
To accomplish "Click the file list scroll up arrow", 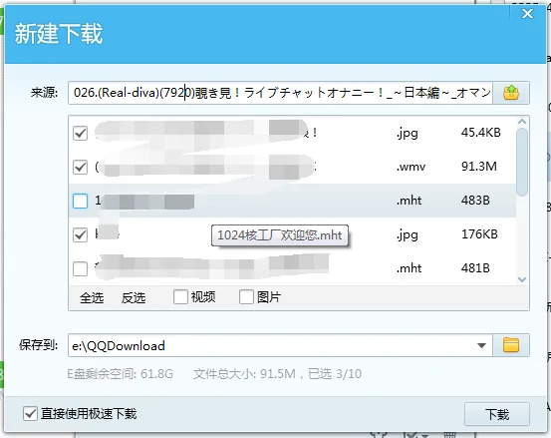I will (522, 122).
